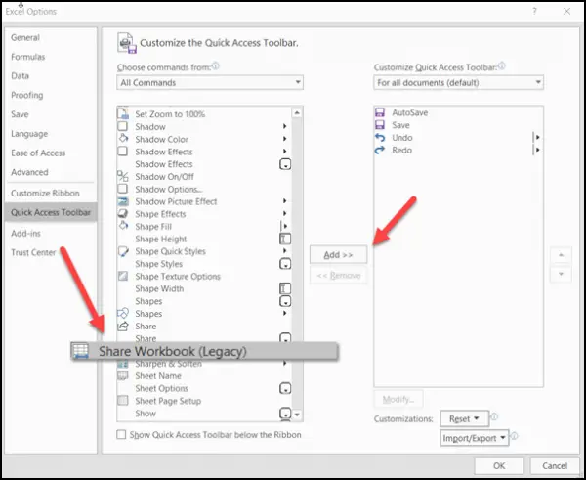Click the Sheet Name icon
The height and width of the screenshot is (480, 586).
(x=123, y=375)
